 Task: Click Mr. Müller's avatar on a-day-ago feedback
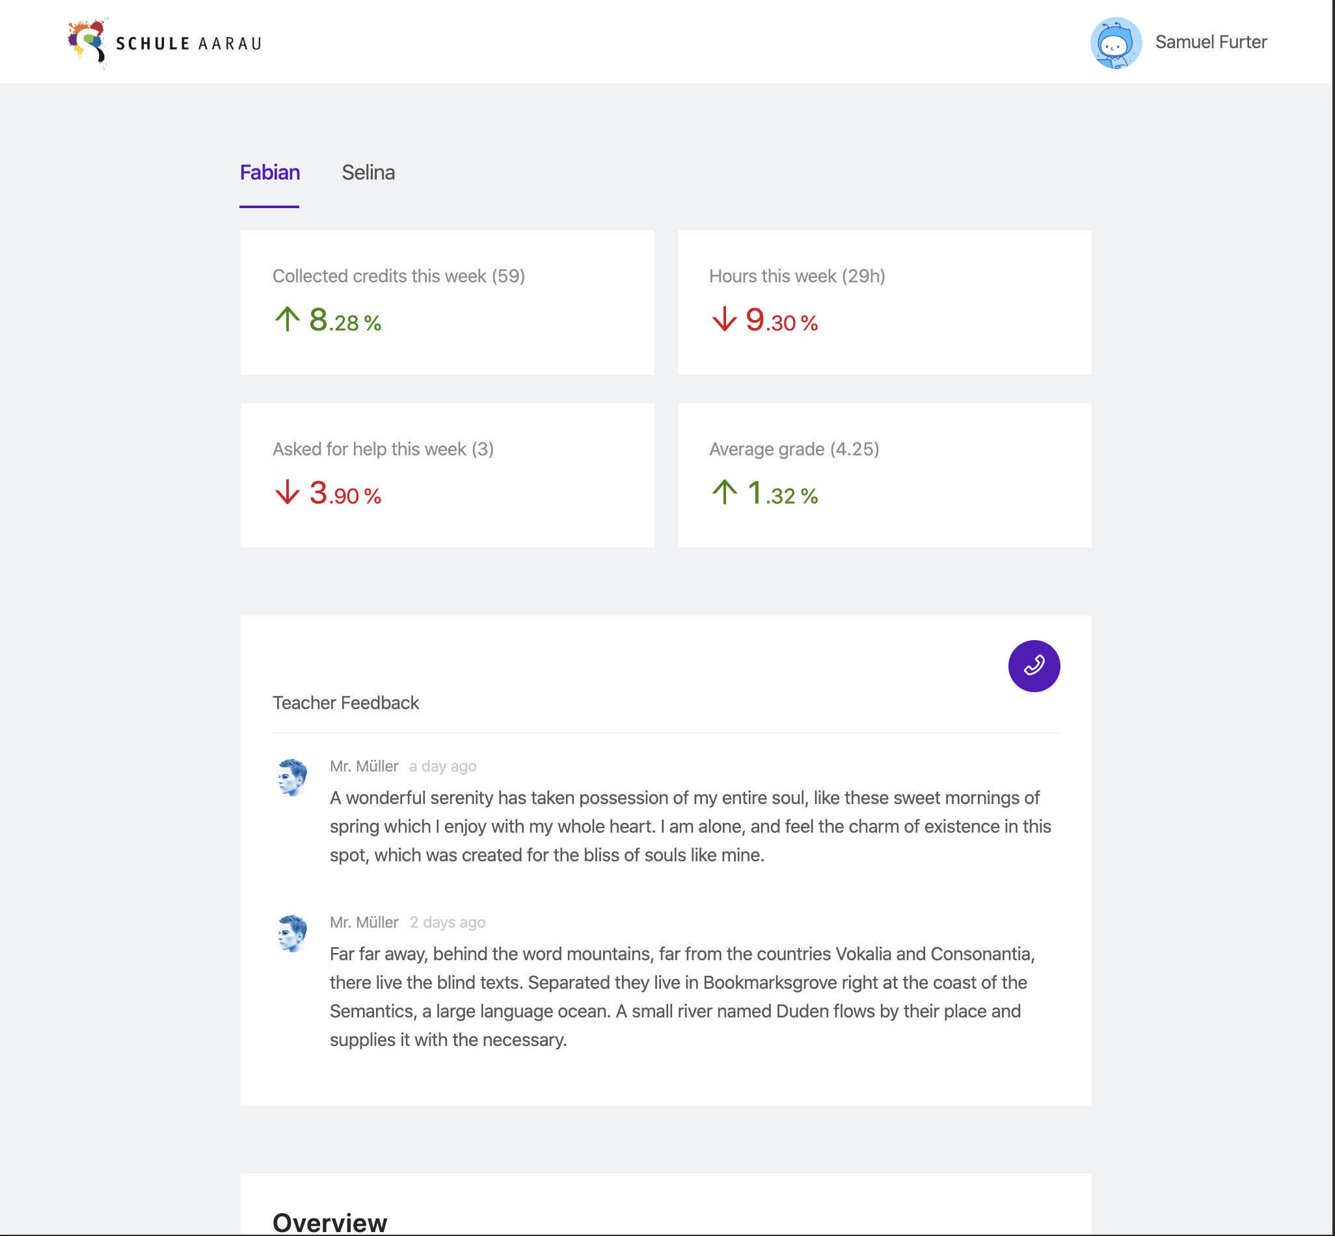tap(292, 777)
